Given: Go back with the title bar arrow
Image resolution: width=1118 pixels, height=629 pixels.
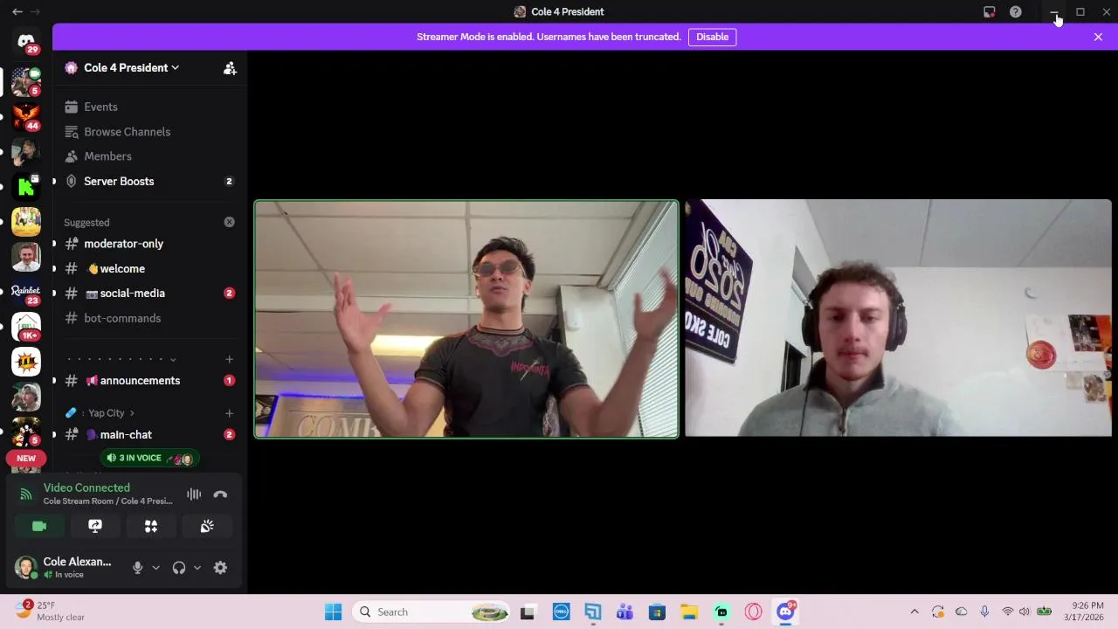Looking at the screenshot, I should (17, 11).
